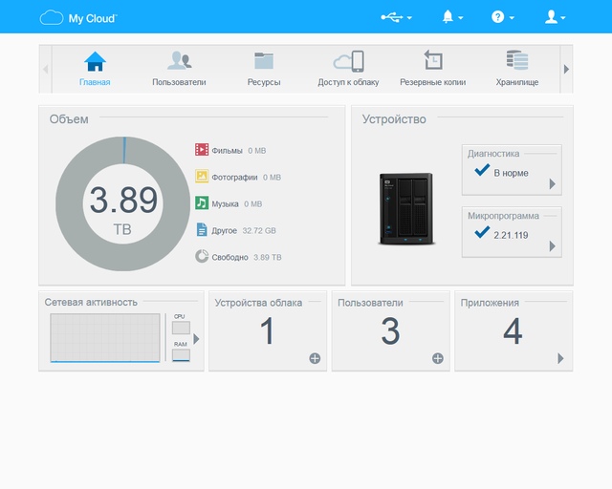Viewport: 612px width, 489px height.
Task: Expand the Диагностика details arrow
Action: tap(552, 184)
